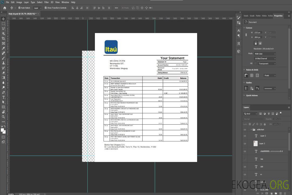Image resolution: width=292 pixels, height=195 pixels.
Task: Toggle the Auto-Select checkbox
Action: click(19, 8)
